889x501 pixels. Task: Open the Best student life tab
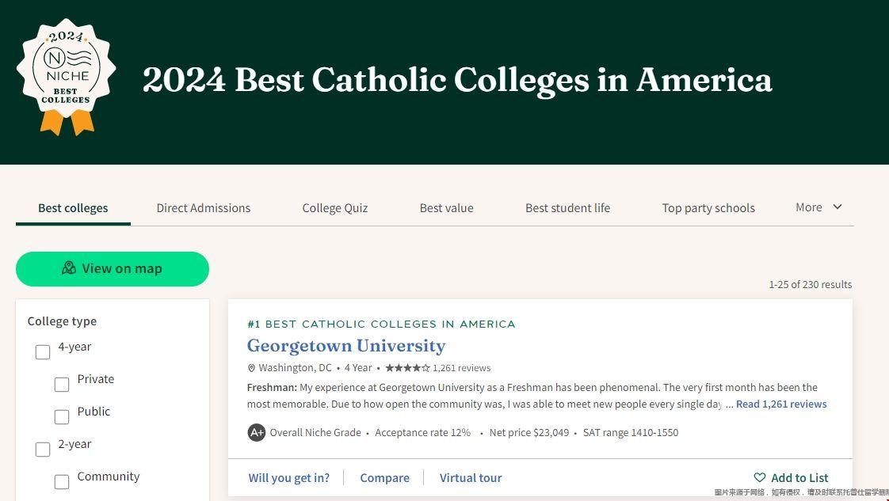click(x=567, y=208)
